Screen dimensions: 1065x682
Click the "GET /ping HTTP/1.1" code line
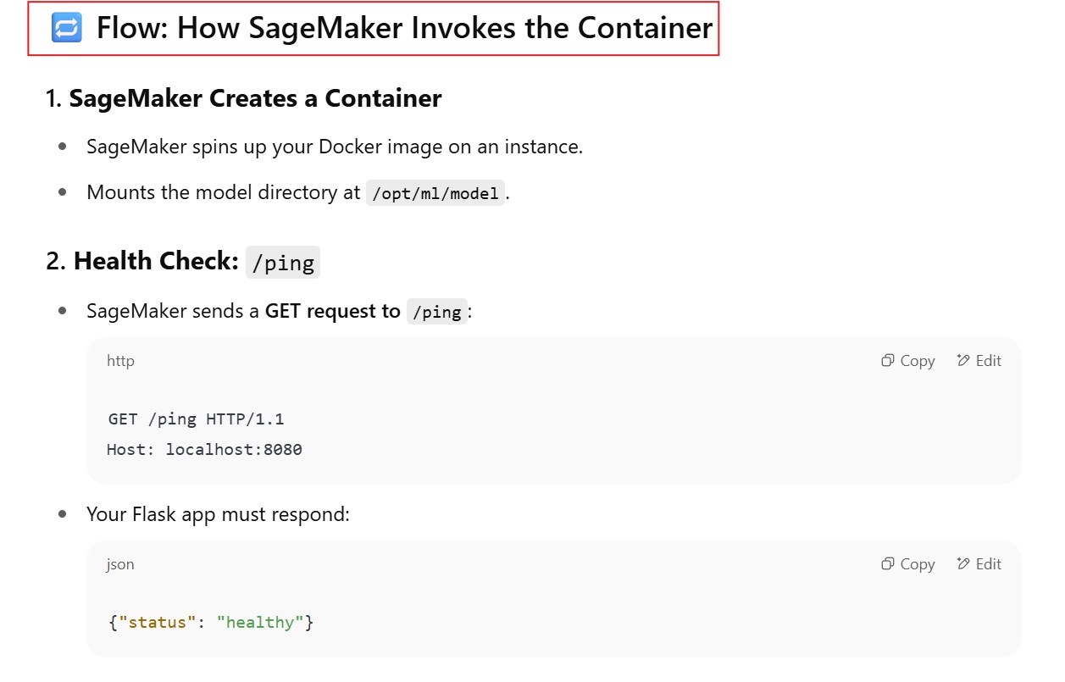pyautogui.click(x=196, y=419)
